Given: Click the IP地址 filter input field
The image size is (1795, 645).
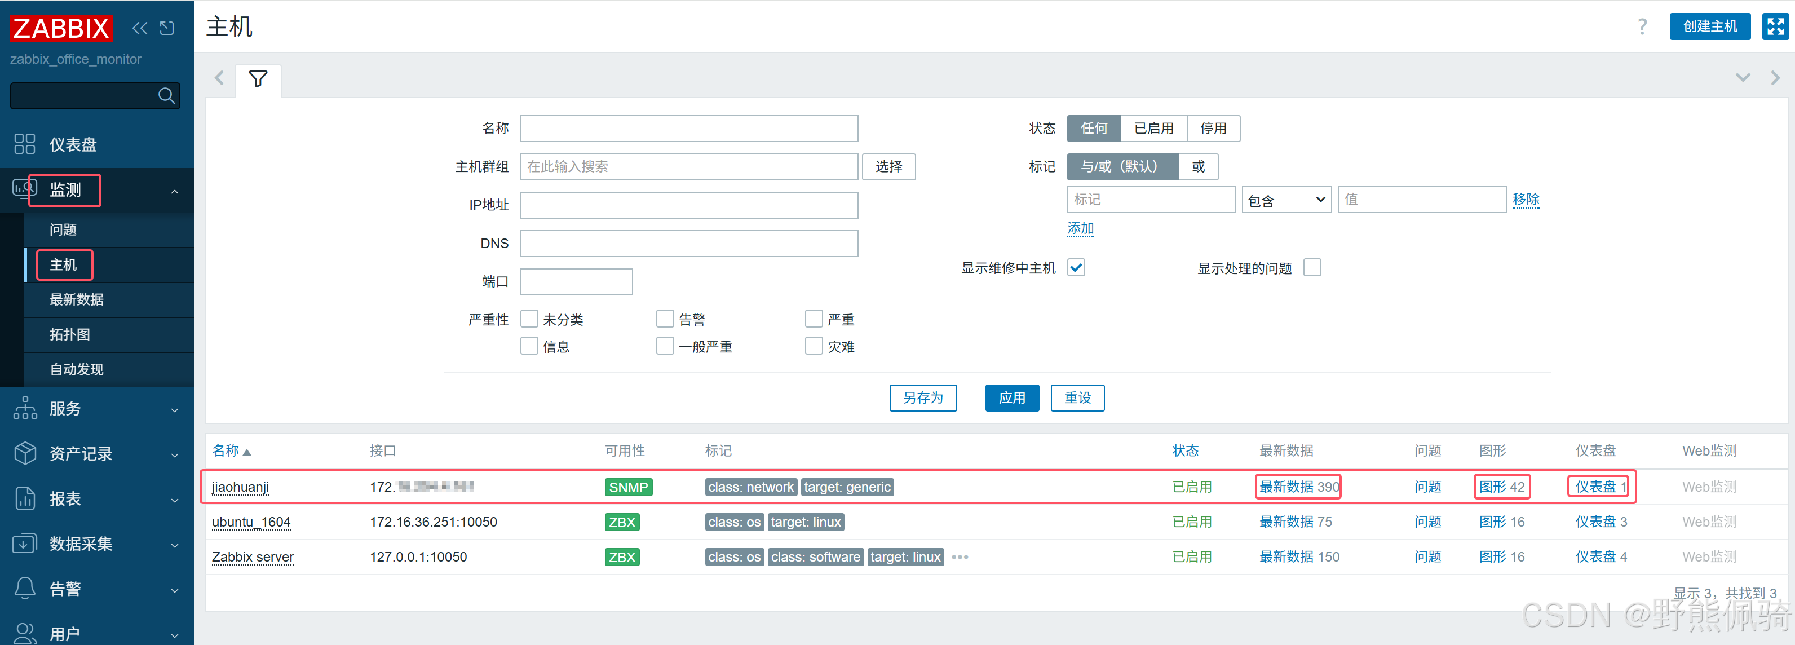Looking at the screenshot, I should pos(688,205).
